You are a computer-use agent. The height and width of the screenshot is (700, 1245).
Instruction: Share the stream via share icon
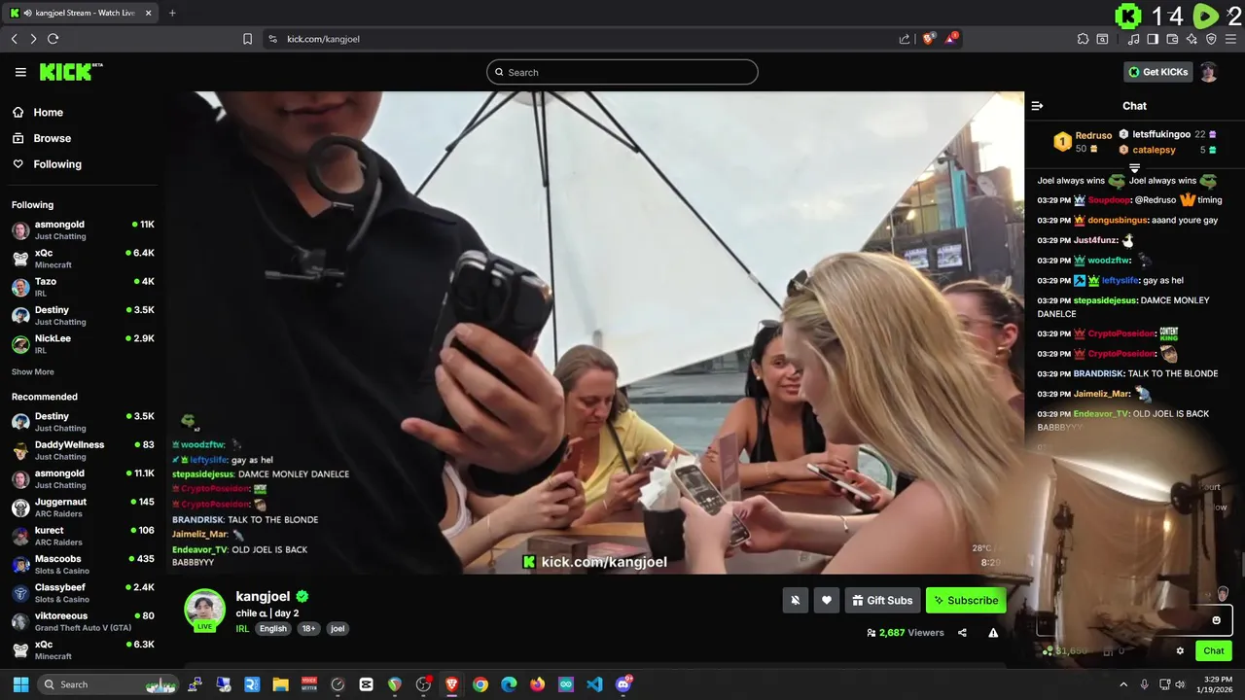962,633
